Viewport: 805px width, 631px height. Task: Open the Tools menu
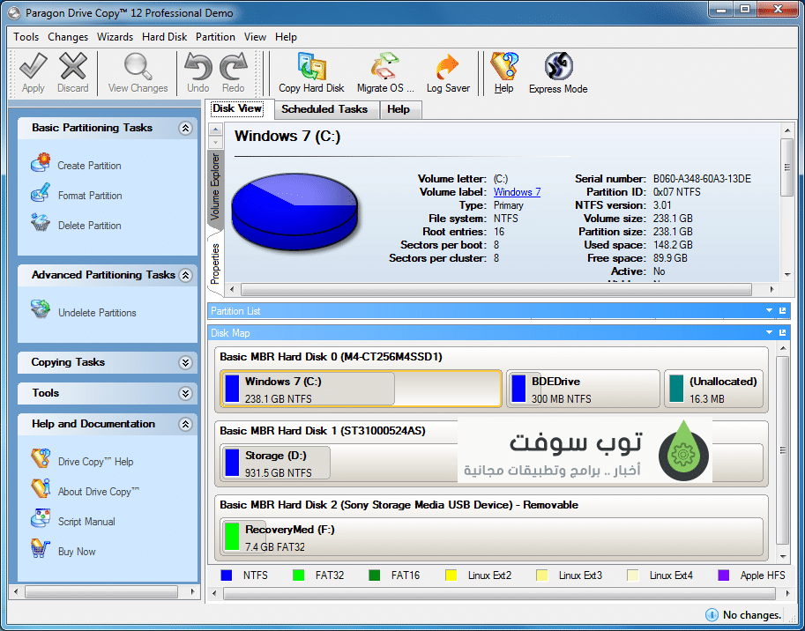point(26,37)
